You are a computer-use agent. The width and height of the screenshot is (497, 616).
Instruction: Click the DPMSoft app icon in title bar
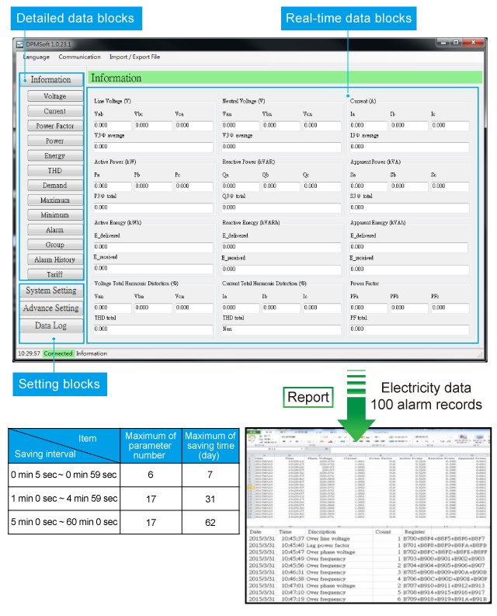pos(20,44)
